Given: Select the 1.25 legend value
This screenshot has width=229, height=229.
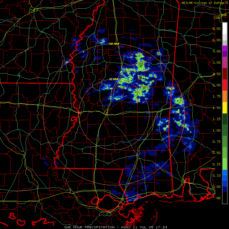Looking at the screenshot, I should click(217, 119).
